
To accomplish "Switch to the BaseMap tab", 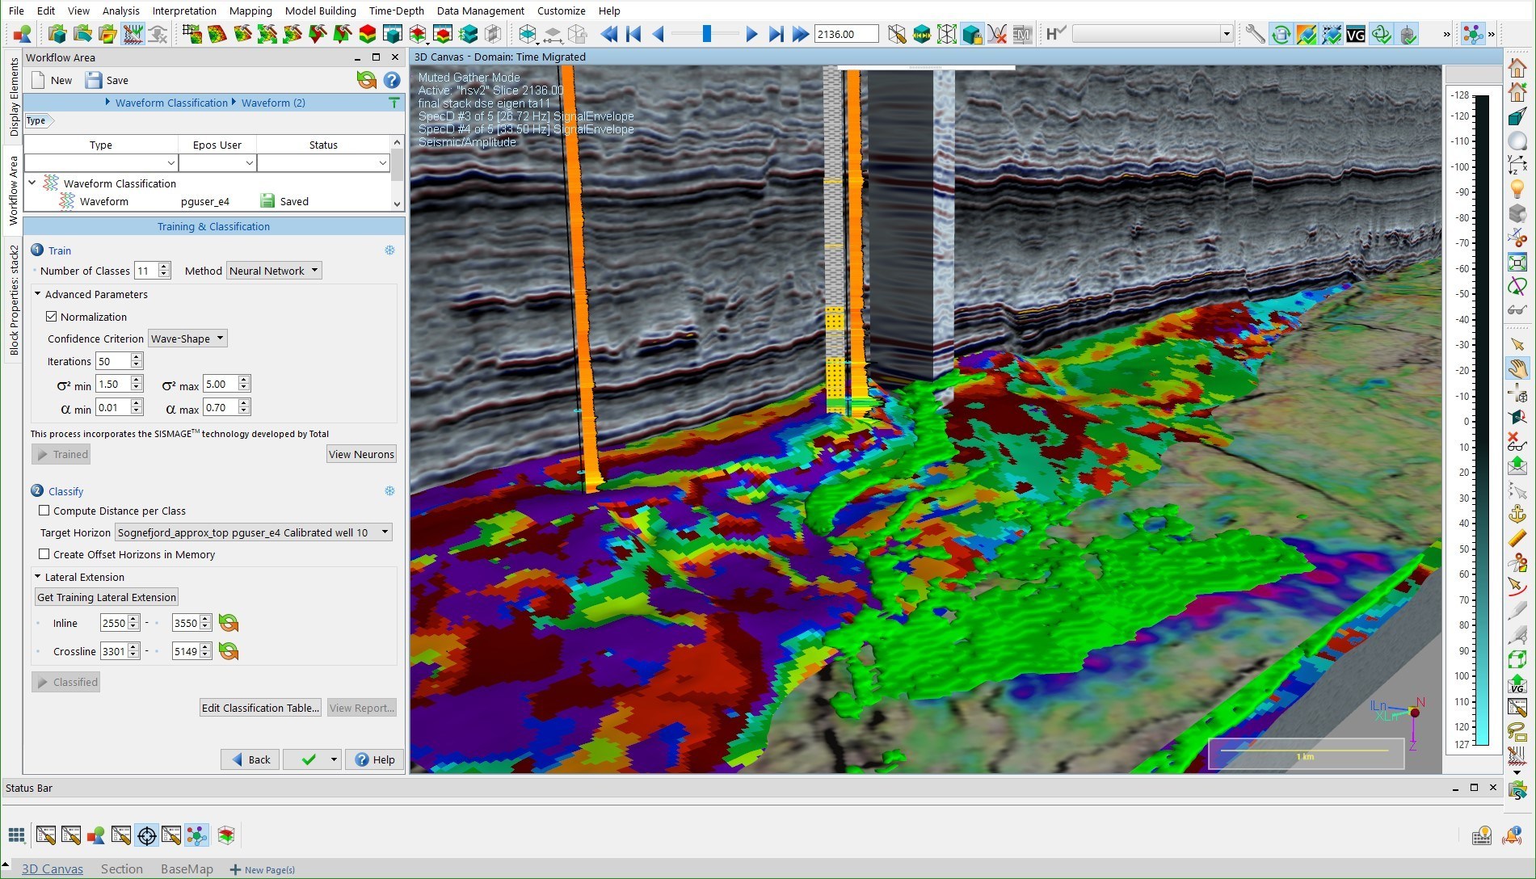I will pos(187,868).
